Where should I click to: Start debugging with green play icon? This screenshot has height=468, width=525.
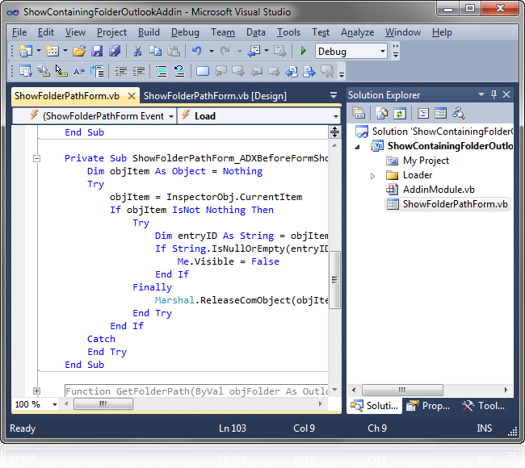pyautogui.click(x=304, y=51)
